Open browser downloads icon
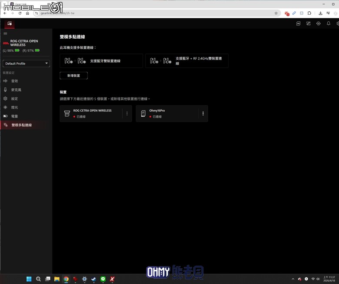Viewport: 339px width, 284px height. tap(320, 13)
